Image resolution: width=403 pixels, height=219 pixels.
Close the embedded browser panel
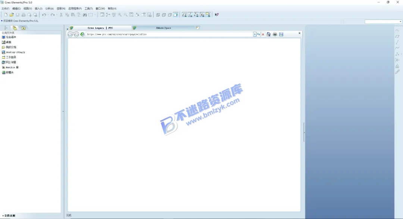pos(299,33)
